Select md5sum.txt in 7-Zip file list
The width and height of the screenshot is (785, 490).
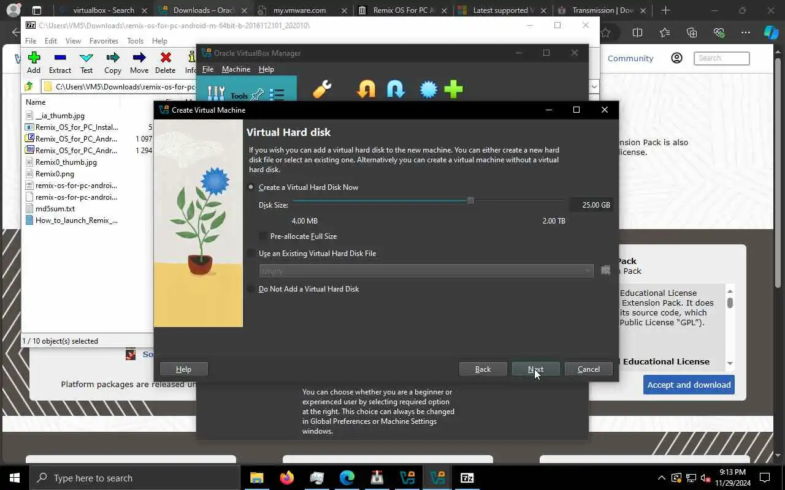[x=55, y=209]
